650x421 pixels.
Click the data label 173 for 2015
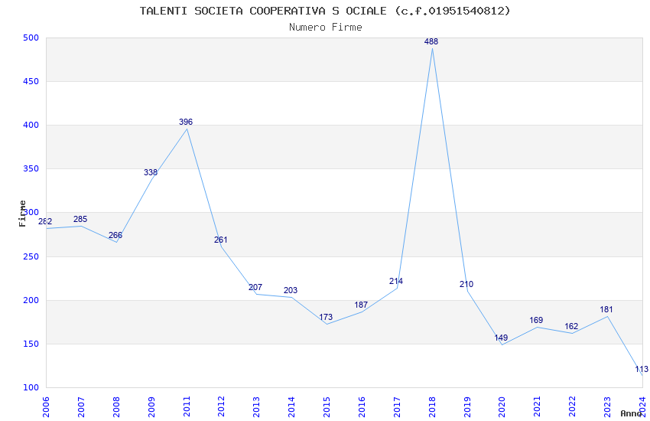pyautogui.click(x=326, y=318)
